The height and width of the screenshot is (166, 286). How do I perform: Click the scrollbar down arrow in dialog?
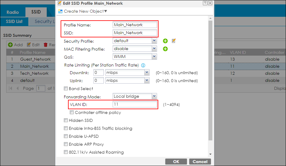tap(210, 154)
